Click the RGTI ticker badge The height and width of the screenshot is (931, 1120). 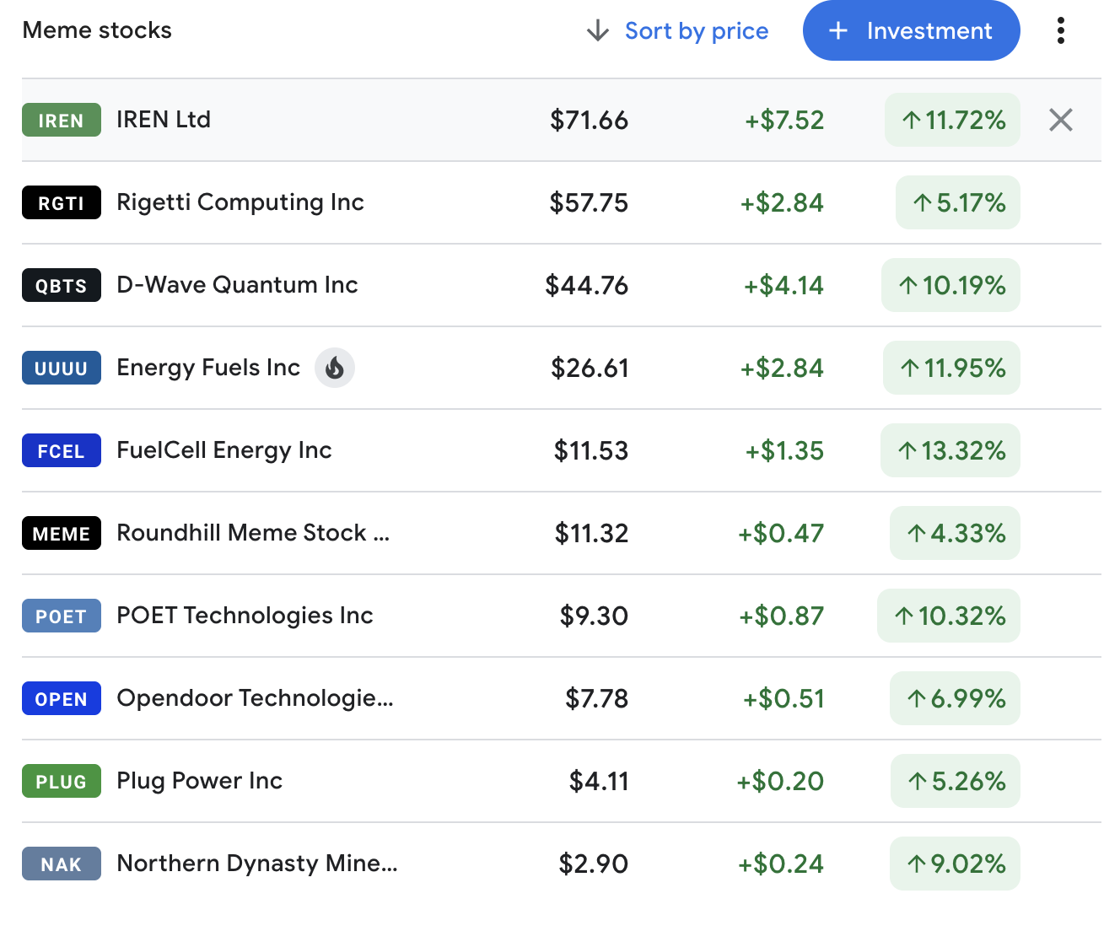click(62, 202)
